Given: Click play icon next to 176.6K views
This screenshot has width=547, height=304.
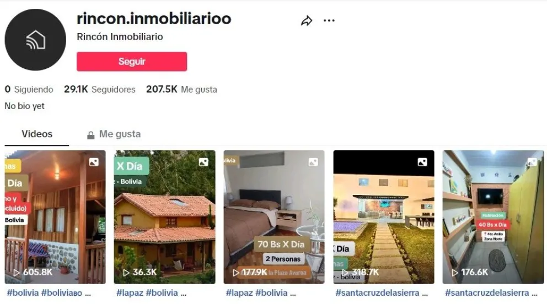Looking at the screenshot, I should click(454, 272).
